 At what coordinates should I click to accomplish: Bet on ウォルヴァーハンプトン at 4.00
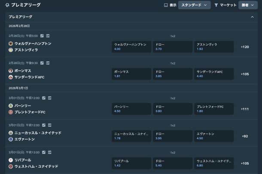click(x=131, y=47)
